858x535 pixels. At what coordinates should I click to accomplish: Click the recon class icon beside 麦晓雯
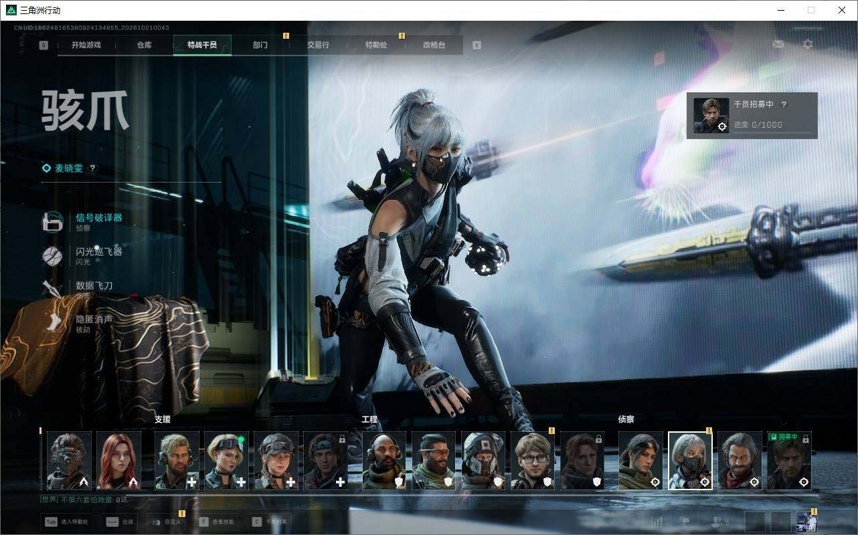tap(46, 169)
